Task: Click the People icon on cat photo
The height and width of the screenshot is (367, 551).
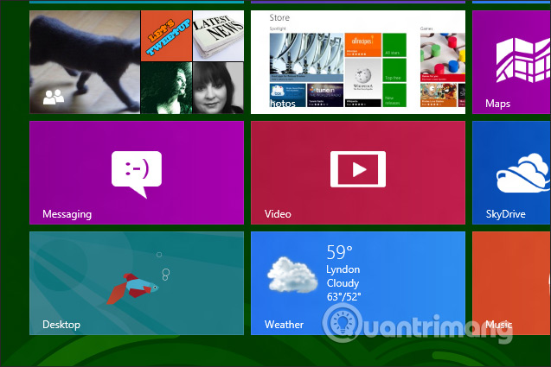Action: [54, 98]
